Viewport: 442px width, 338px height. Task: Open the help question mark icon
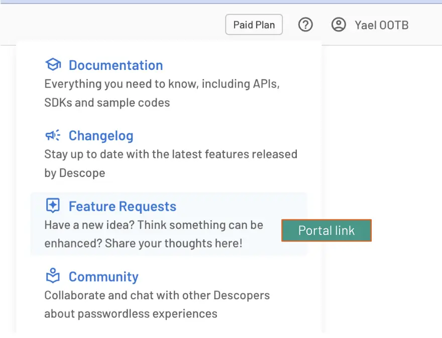[x=305, y=25]
